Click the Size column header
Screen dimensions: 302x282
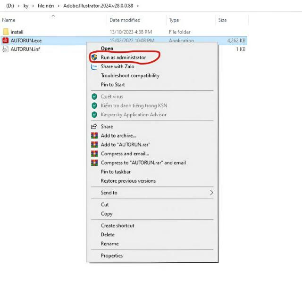pyautogui.click(x=222, y=20)
